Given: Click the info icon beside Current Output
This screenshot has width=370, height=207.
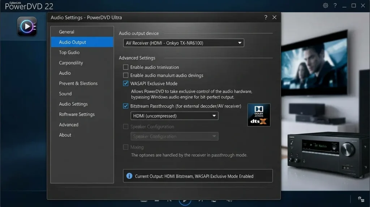Looking at the screenshot, I should (x=129, y=176).
